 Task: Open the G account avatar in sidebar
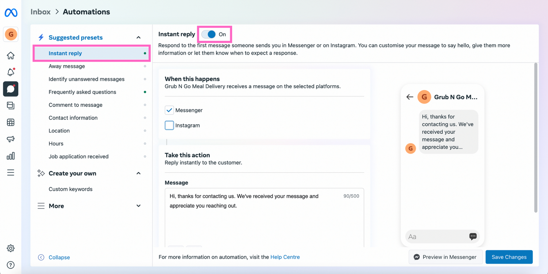tap(11, 35)
